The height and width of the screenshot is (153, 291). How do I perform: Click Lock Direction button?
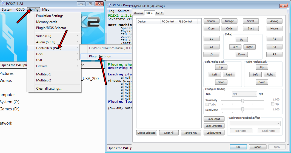(214, 126)
